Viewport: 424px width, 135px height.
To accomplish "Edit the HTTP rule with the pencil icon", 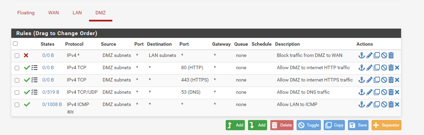I will (x=369, y=67).
